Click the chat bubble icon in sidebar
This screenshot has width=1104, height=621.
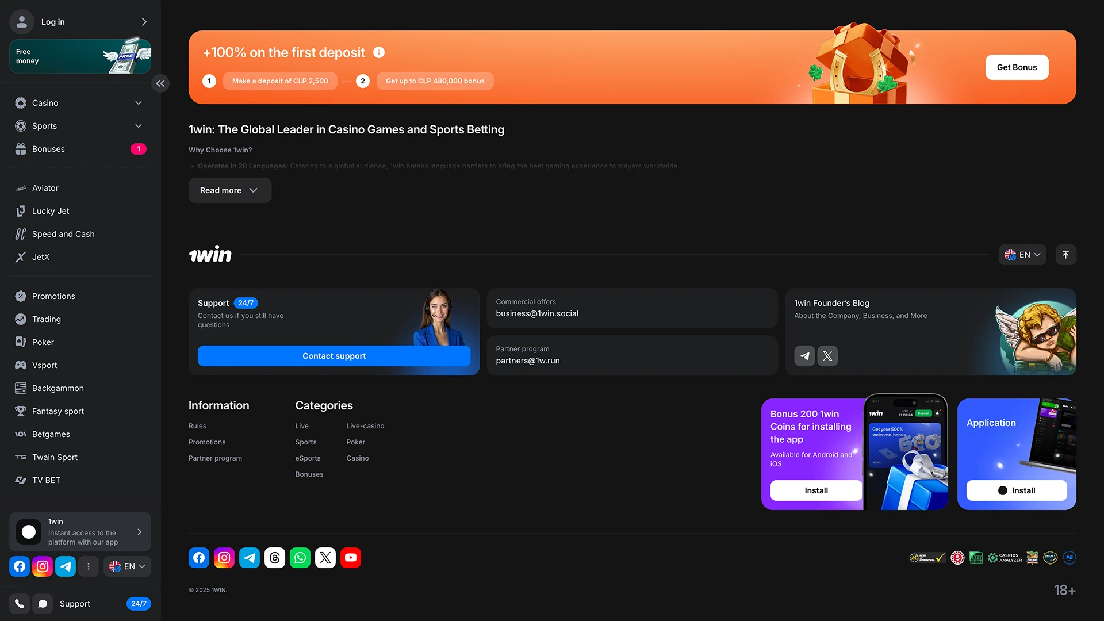click(43, 604)
